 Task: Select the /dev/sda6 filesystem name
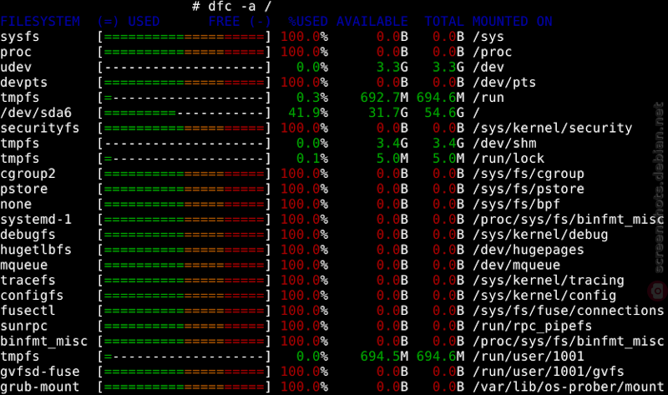(x=36, y=113)
